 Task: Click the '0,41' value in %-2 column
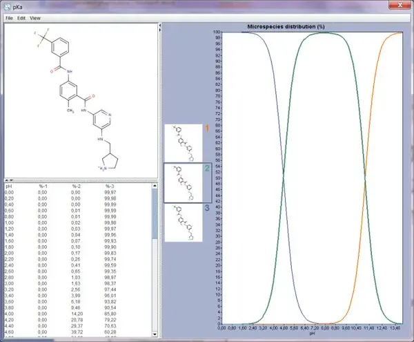75,265
